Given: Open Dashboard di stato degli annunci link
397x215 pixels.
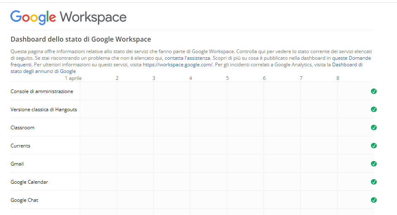Looking at the screenshot, I should 347,65.
